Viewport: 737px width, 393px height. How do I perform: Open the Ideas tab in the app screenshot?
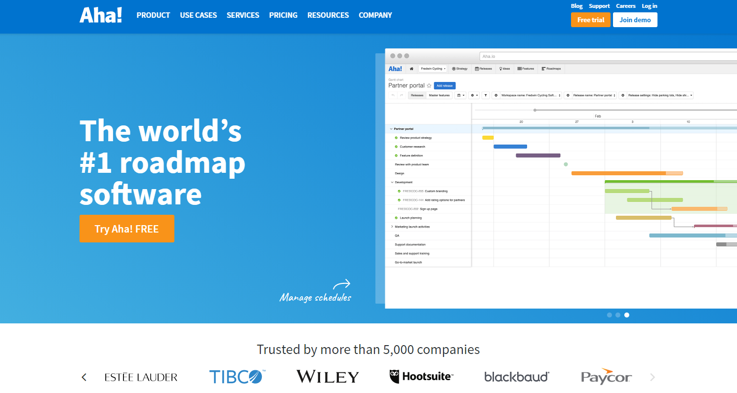505,69
